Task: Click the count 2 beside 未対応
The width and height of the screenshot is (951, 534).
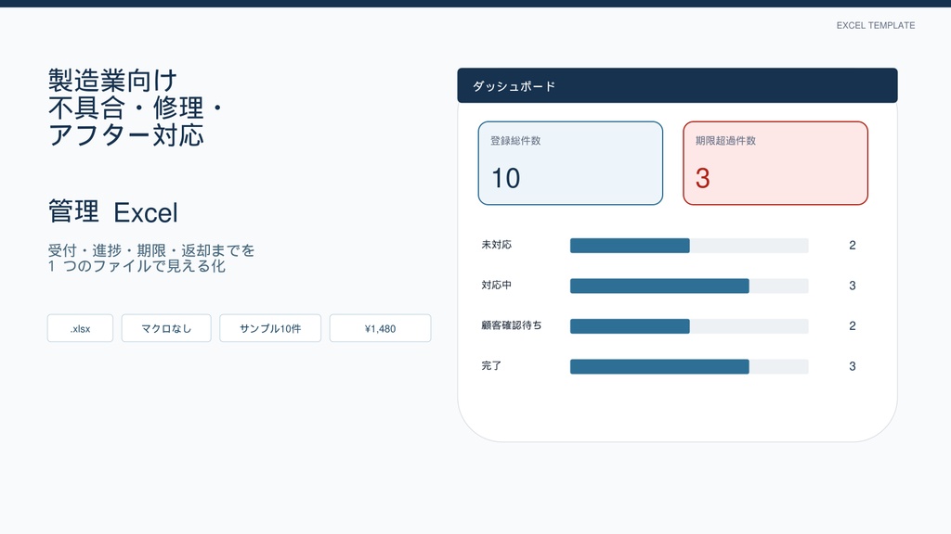Action: coord(853,245)
